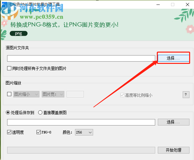Click the source folder 选择... button
This screenshot has height=160, width=194.
pyautogui.click(x=173, y=58)
